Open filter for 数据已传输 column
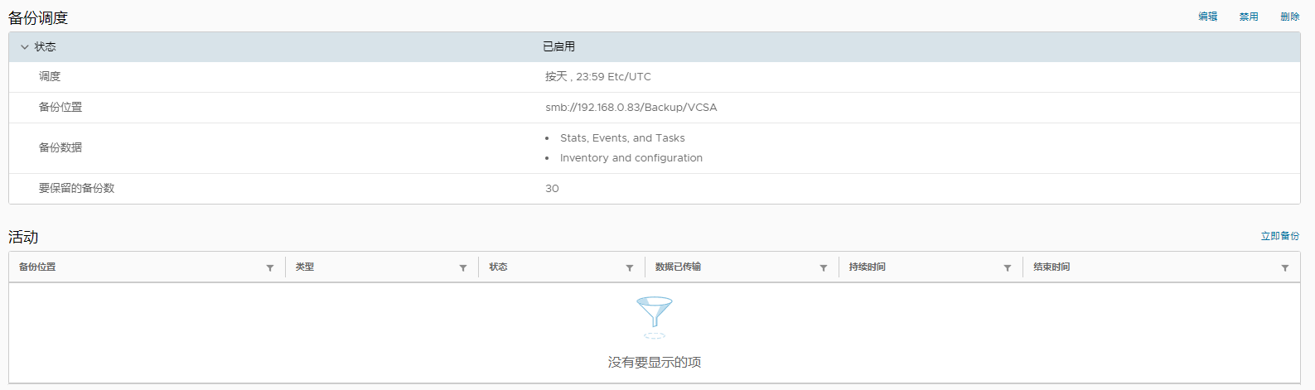 [824, 268]
